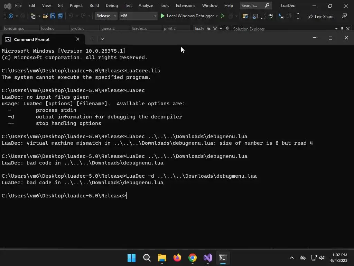Screen dimensions: 354x266
Task: Expand the debugger target dropdown arrow
Action: pyautogui.click(x=217, y=16)
